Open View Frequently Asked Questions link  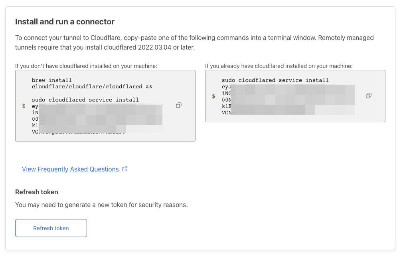(x=70, y=169)
